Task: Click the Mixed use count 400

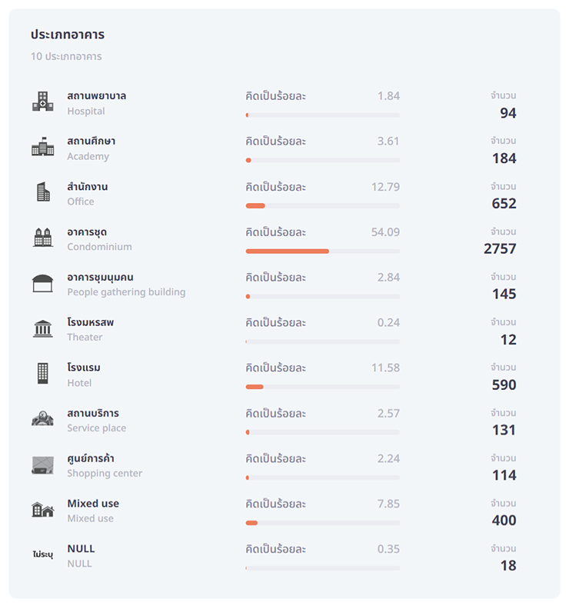Action: (x=504, y=520)
